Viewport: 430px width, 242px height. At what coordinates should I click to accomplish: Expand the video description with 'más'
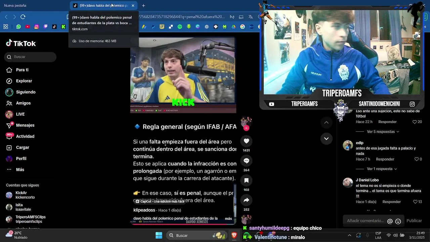click(228, 218)
